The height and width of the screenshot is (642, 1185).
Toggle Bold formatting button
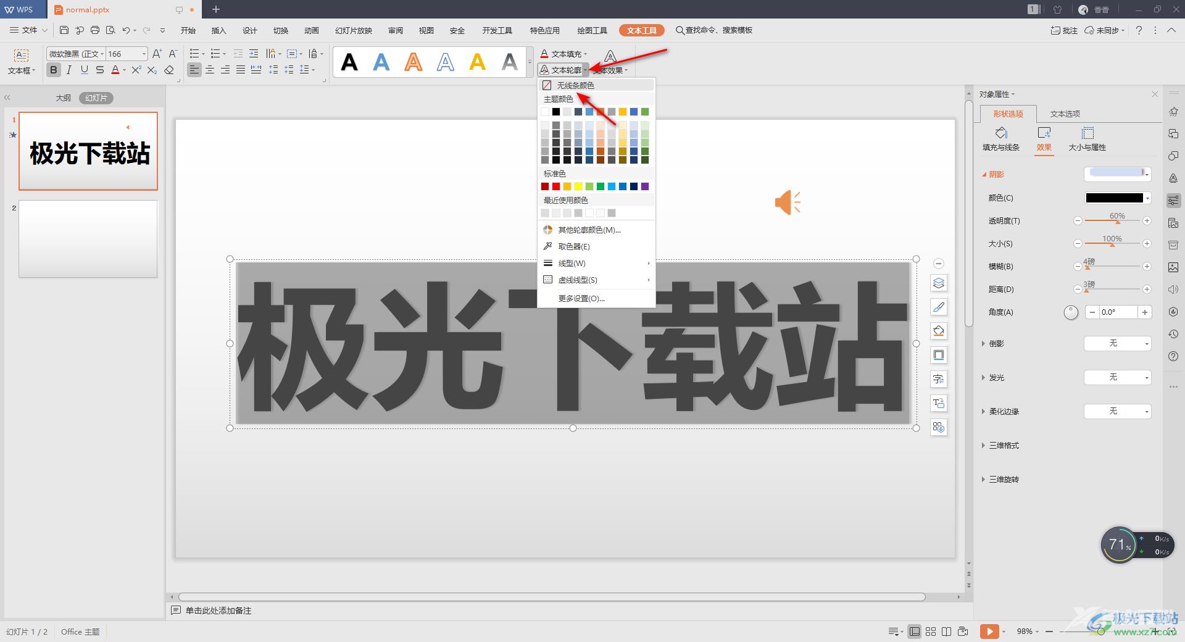(54, 70)
